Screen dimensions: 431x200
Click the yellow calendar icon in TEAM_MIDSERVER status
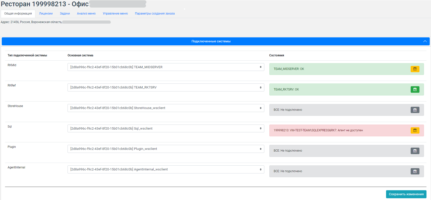click(x=415, y=69)
